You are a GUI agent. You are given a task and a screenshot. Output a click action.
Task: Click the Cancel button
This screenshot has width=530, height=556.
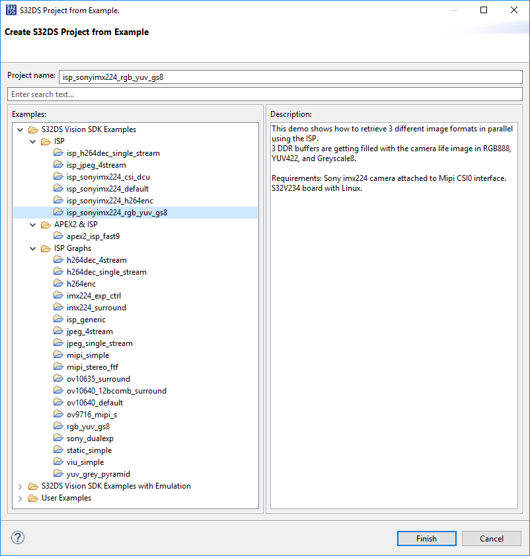point(491,538)
